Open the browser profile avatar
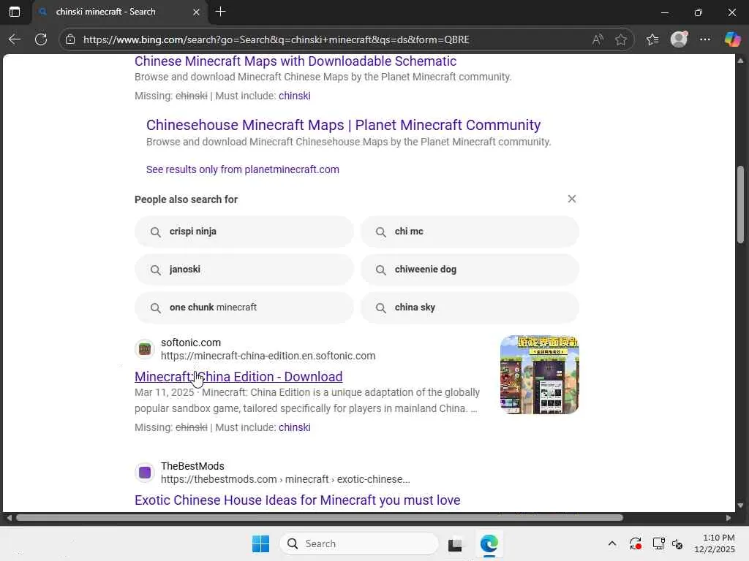 click(x=679, y=39)
